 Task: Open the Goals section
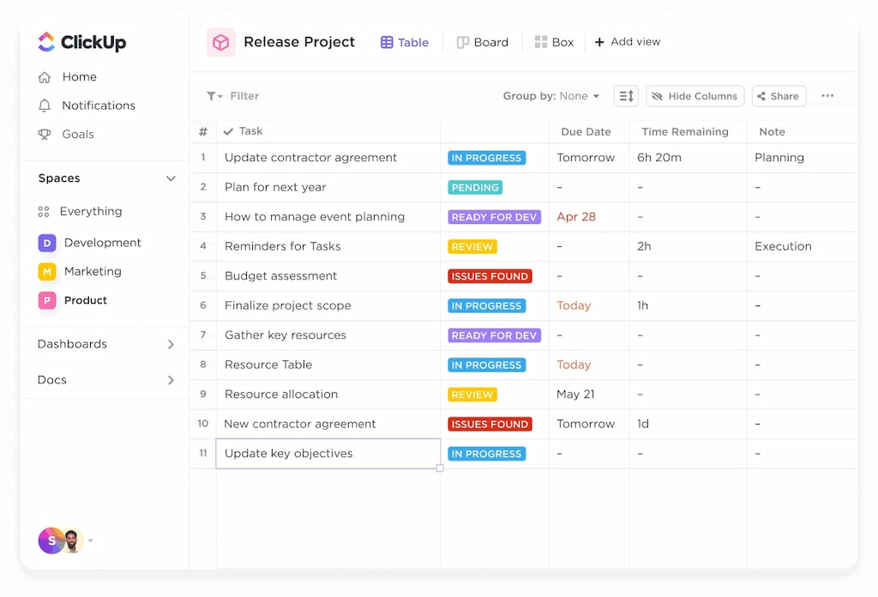click(78, 134)
